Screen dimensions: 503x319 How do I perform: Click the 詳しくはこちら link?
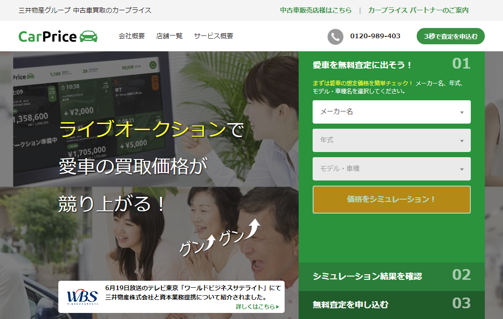(255, 307)
